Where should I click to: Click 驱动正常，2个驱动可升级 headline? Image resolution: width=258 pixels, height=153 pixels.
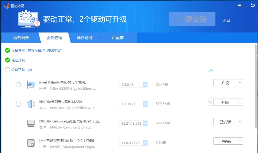85,19
